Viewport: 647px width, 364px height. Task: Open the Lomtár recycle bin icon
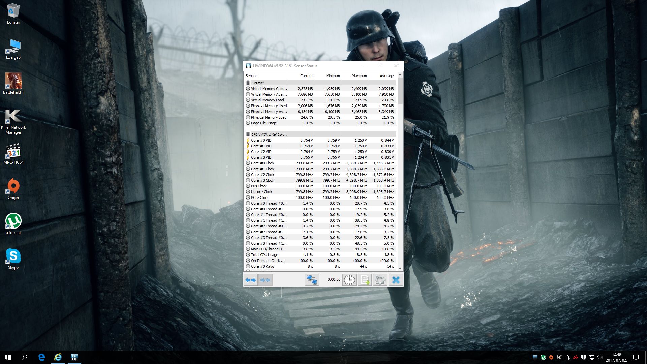pyautogui.click(x=13, y=14)
